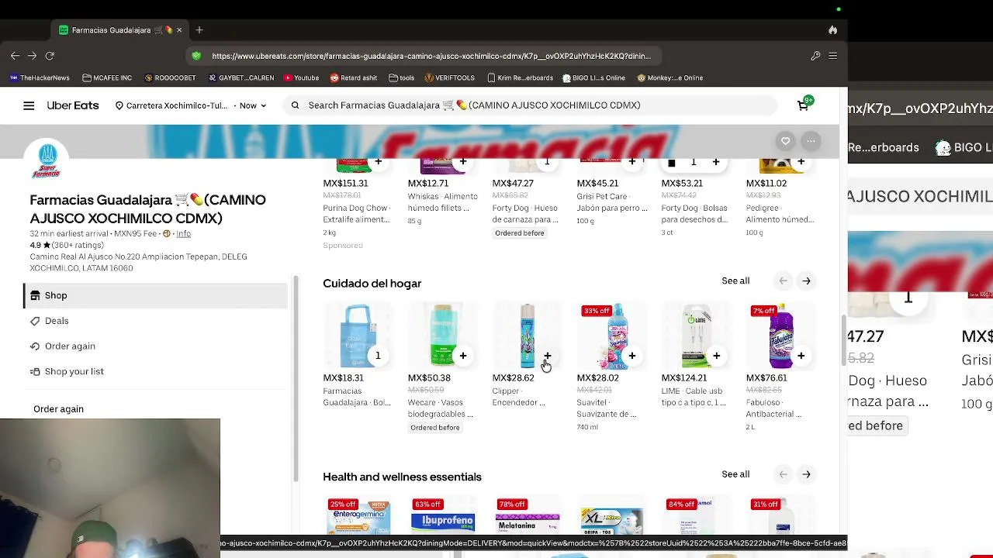Click the browser back arrow
This screenshot has width=993, height=558.
tap(15, 56)
